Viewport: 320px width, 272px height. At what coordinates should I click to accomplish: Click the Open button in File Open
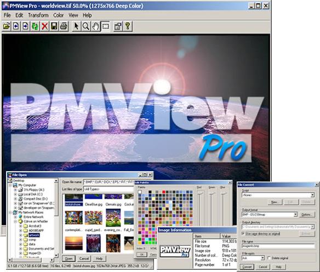click(x=68, y=258)
